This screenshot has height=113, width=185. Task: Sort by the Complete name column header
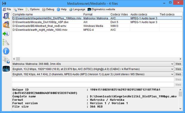point(47,14)
